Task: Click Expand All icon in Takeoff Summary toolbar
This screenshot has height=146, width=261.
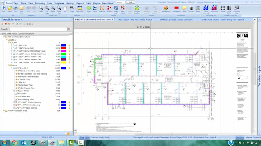Action: (28, 24)
